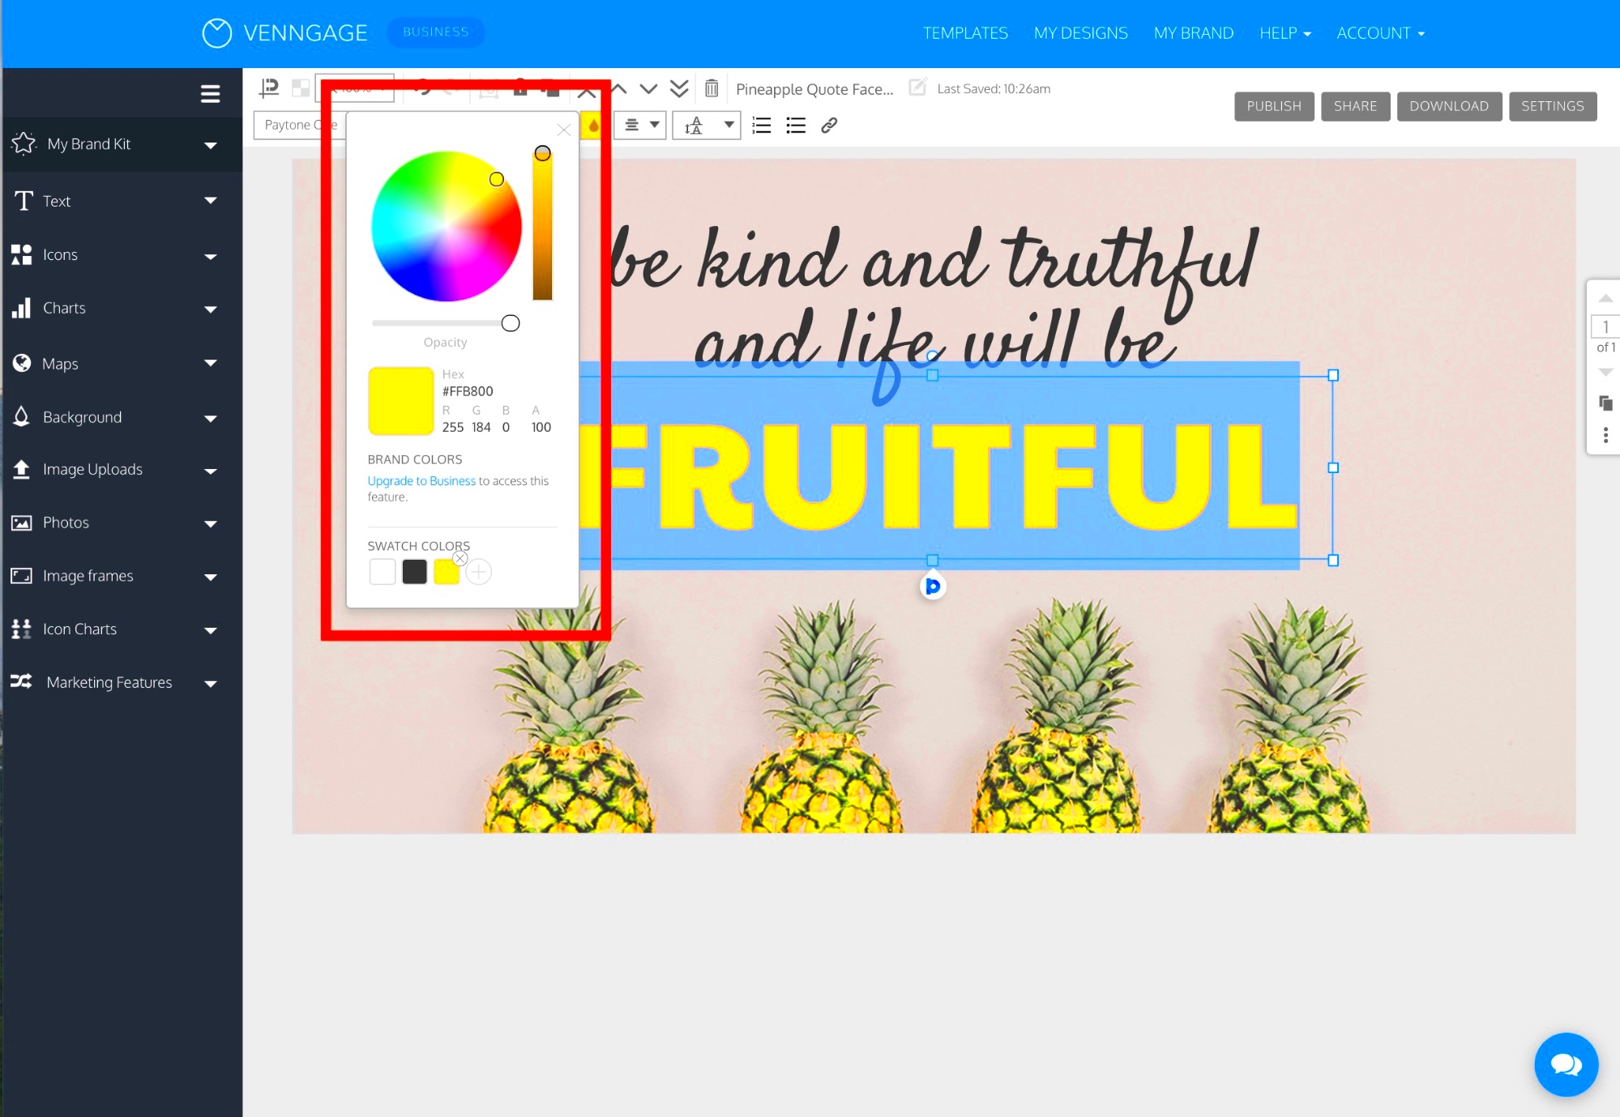Toggle the hamburger menu in sidebar
Image resolution: width=1620 pixels, height=1117 pixels.
[209, 93]
